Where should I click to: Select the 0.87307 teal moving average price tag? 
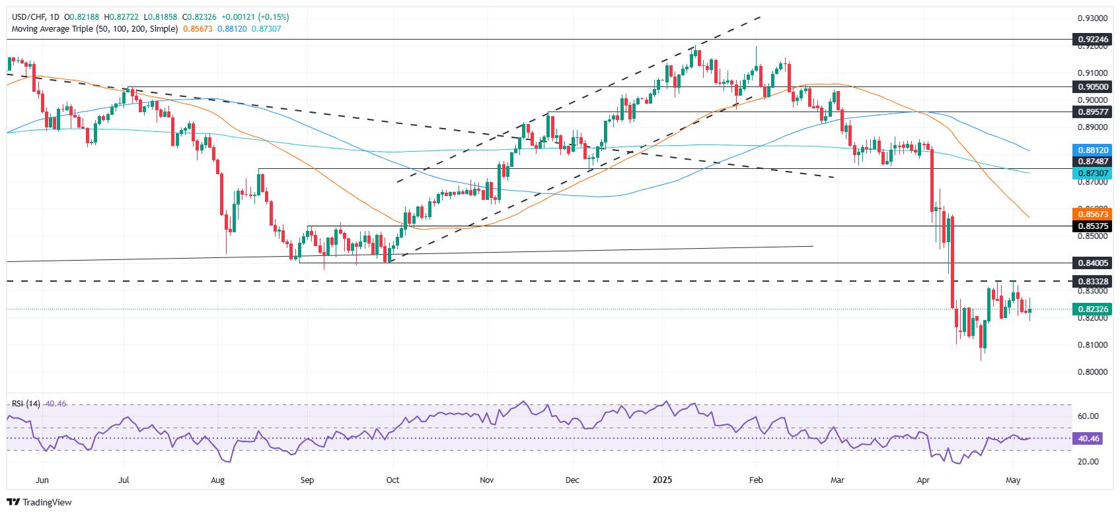point(1092,172)
